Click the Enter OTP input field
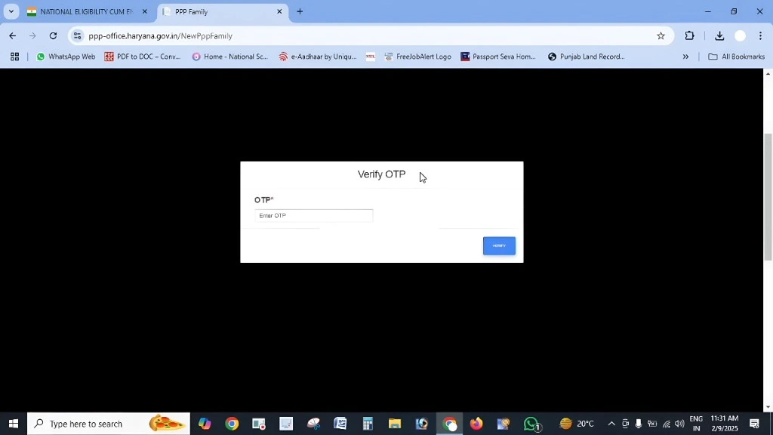This screenshot has width=773, height=435. click(x=314, y=215)
